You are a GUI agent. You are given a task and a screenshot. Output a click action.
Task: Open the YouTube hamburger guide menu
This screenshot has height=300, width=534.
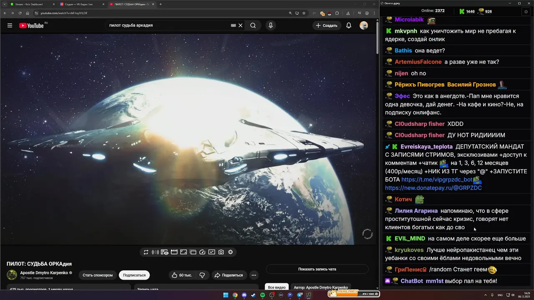10,25
